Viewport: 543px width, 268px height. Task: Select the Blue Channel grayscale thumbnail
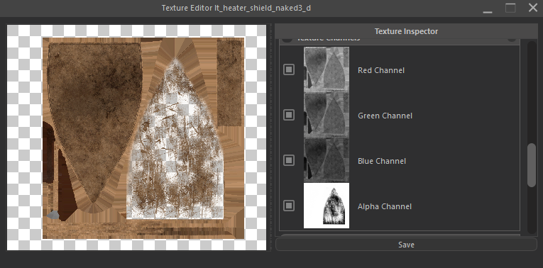pos(327,160)
